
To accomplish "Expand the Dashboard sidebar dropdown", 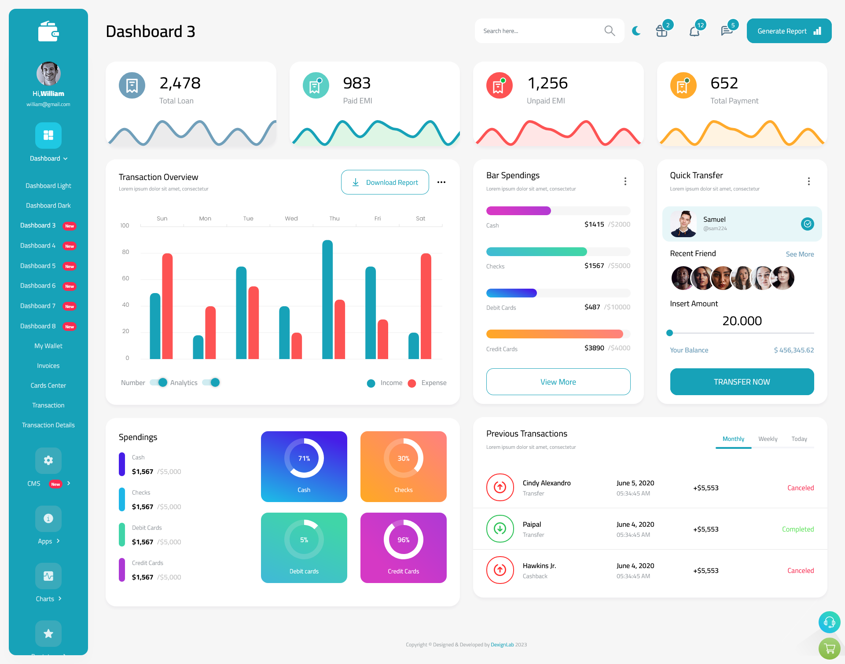I will (x=48, y=158).
